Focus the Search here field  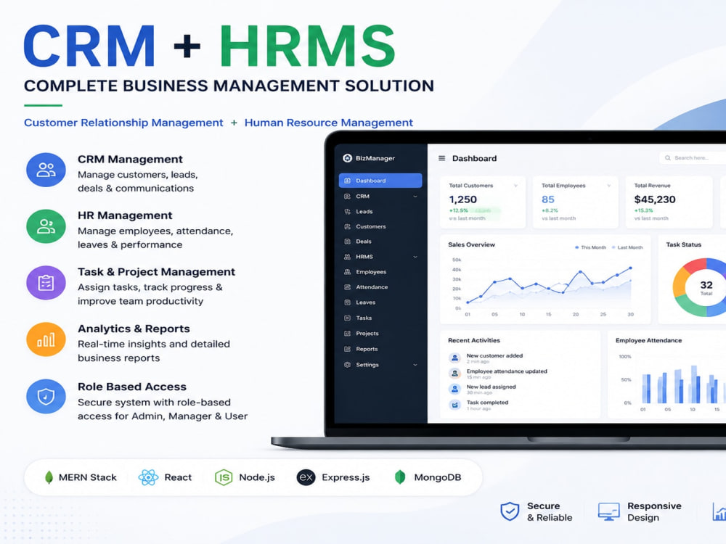pyautogui.click(x=693, y=158)
